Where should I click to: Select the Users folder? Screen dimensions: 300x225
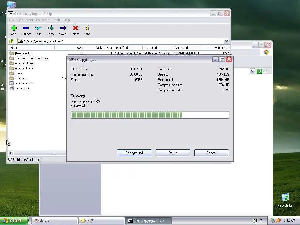pos(16,73)
